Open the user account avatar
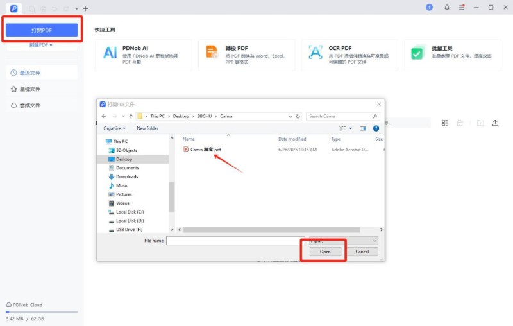 click(429, 7)
